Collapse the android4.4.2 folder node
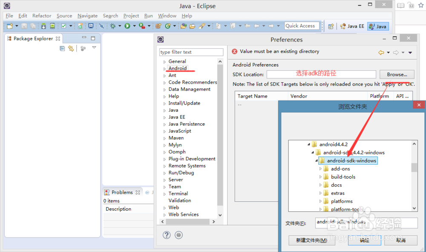426x252 pixels. (308, 145)
